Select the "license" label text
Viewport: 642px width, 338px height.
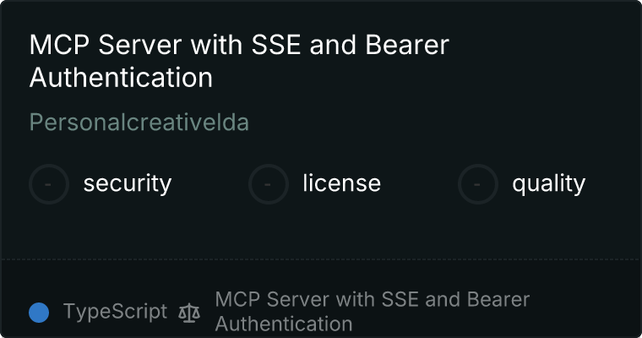(341, 183)
